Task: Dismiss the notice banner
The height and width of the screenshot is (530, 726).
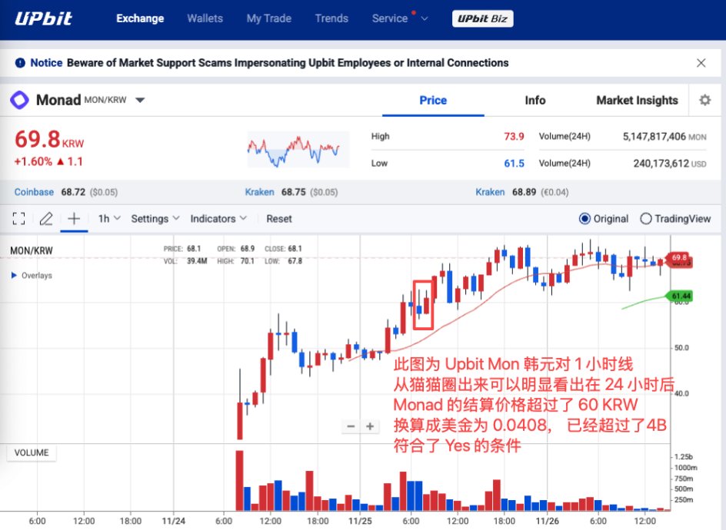Action: 701,63
